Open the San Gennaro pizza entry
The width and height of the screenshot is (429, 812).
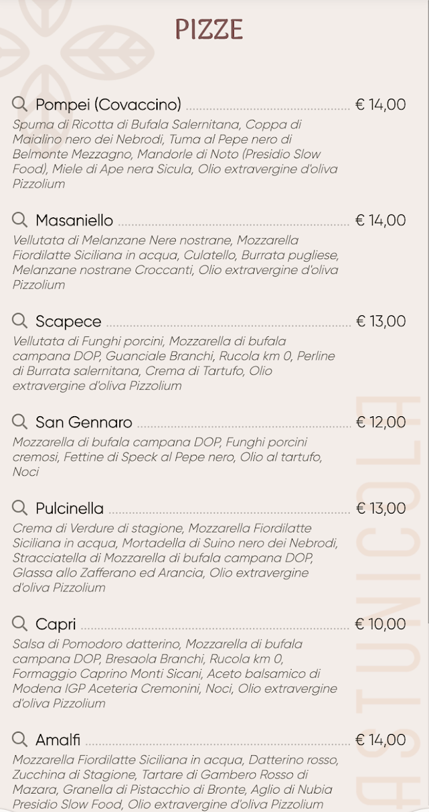click(84, 423)
